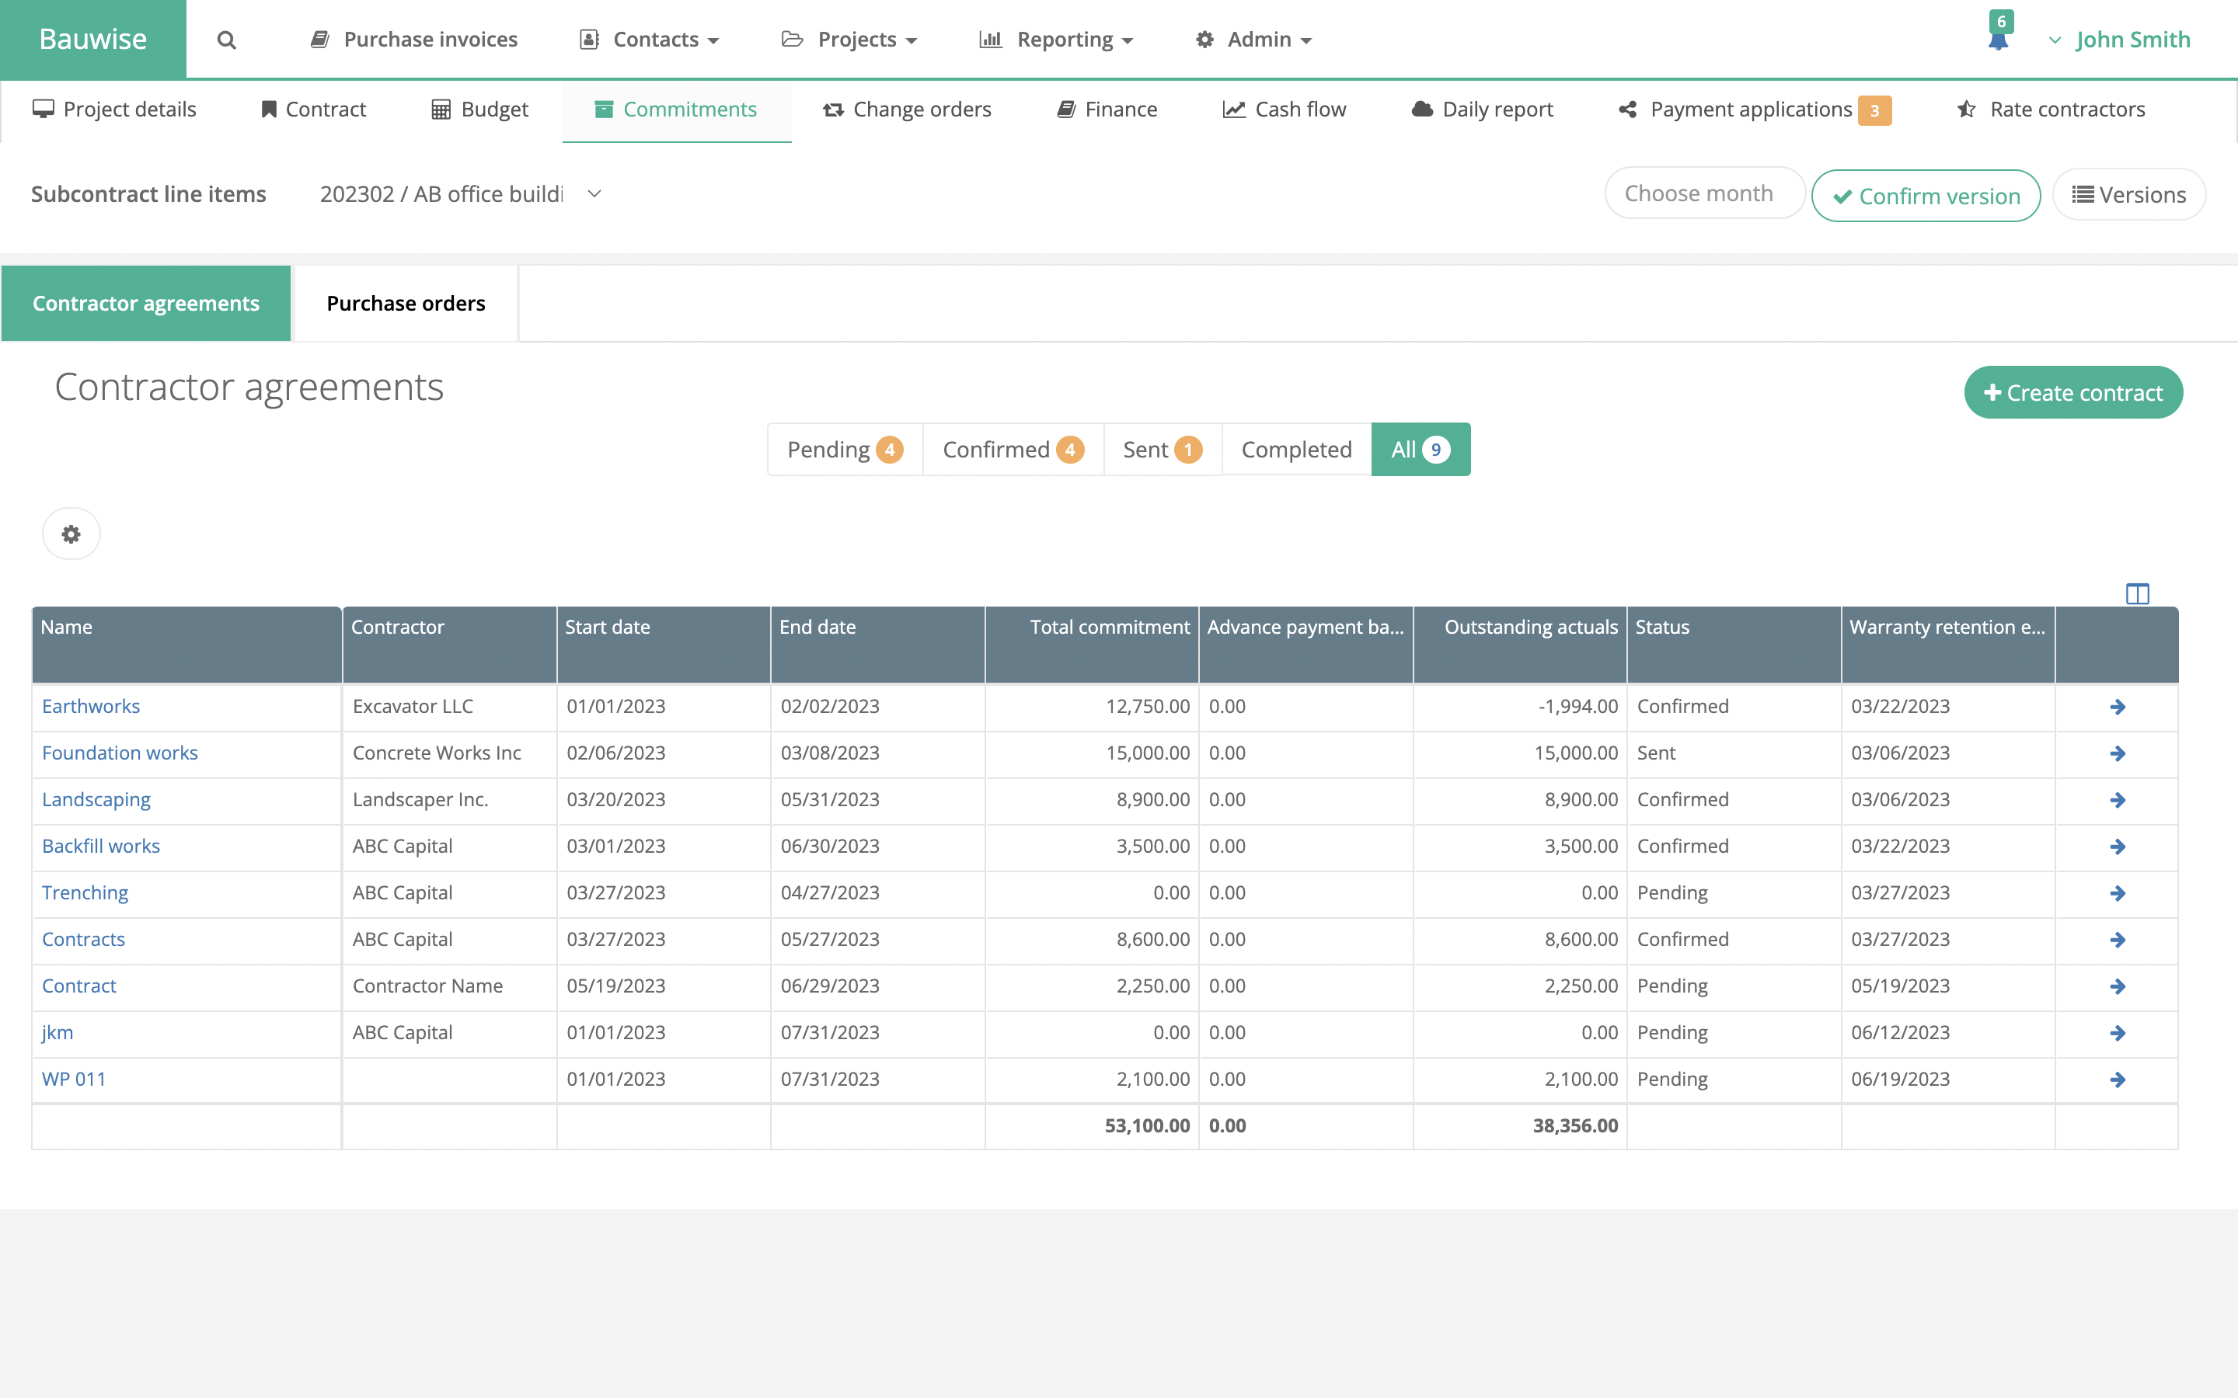
Task: Click the Choose month field
Action: (1704, 193)
